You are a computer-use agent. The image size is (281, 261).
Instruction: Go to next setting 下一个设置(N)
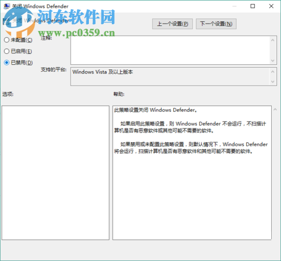(216, 24)
